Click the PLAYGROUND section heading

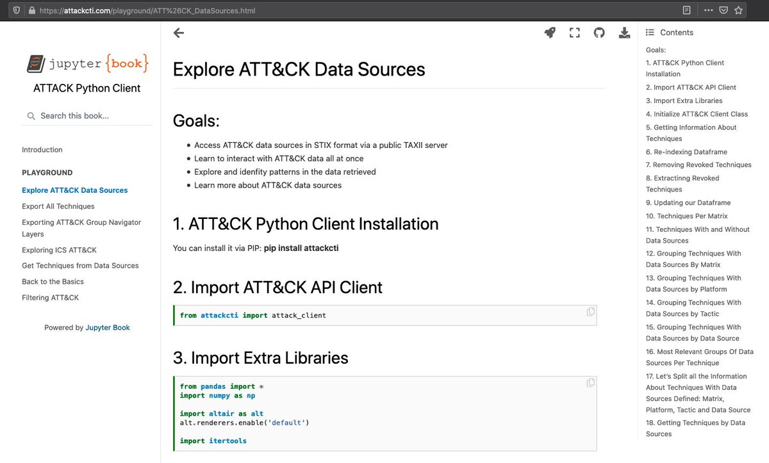pyautogui.click(x=47, y=173)
